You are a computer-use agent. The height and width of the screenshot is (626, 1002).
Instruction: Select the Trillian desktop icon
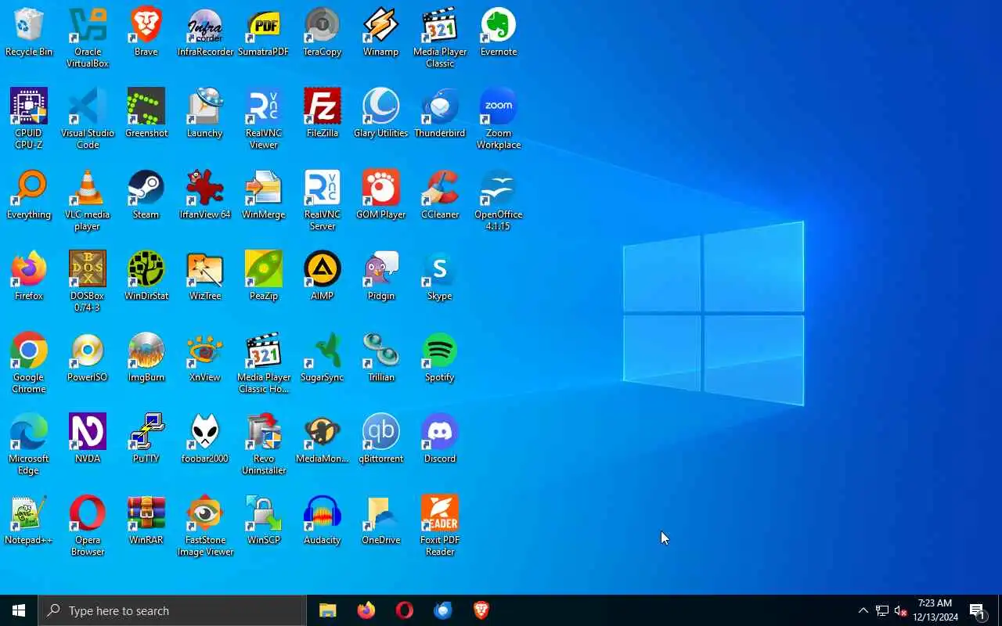pos(381,358)
